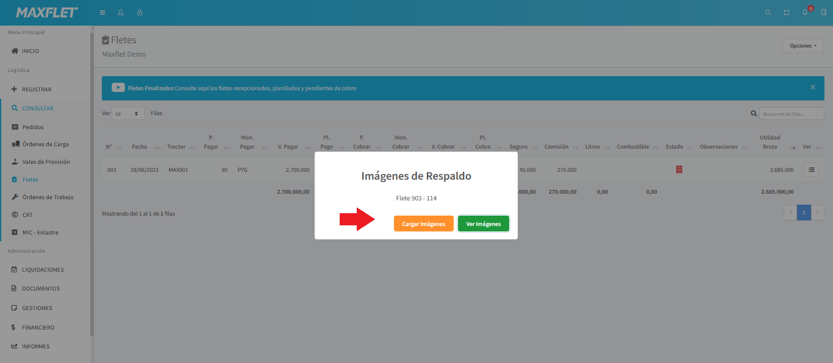
Task: Dismiss the Fletes Finalizados info banner
Action: (812, 88)
